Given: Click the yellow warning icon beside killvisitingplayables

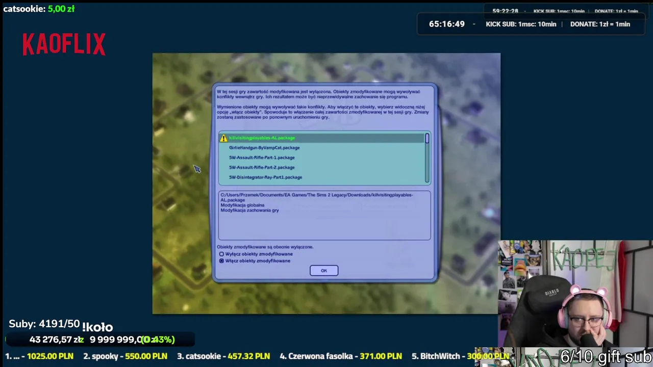Looking at the screenshot, I should 223,138.
